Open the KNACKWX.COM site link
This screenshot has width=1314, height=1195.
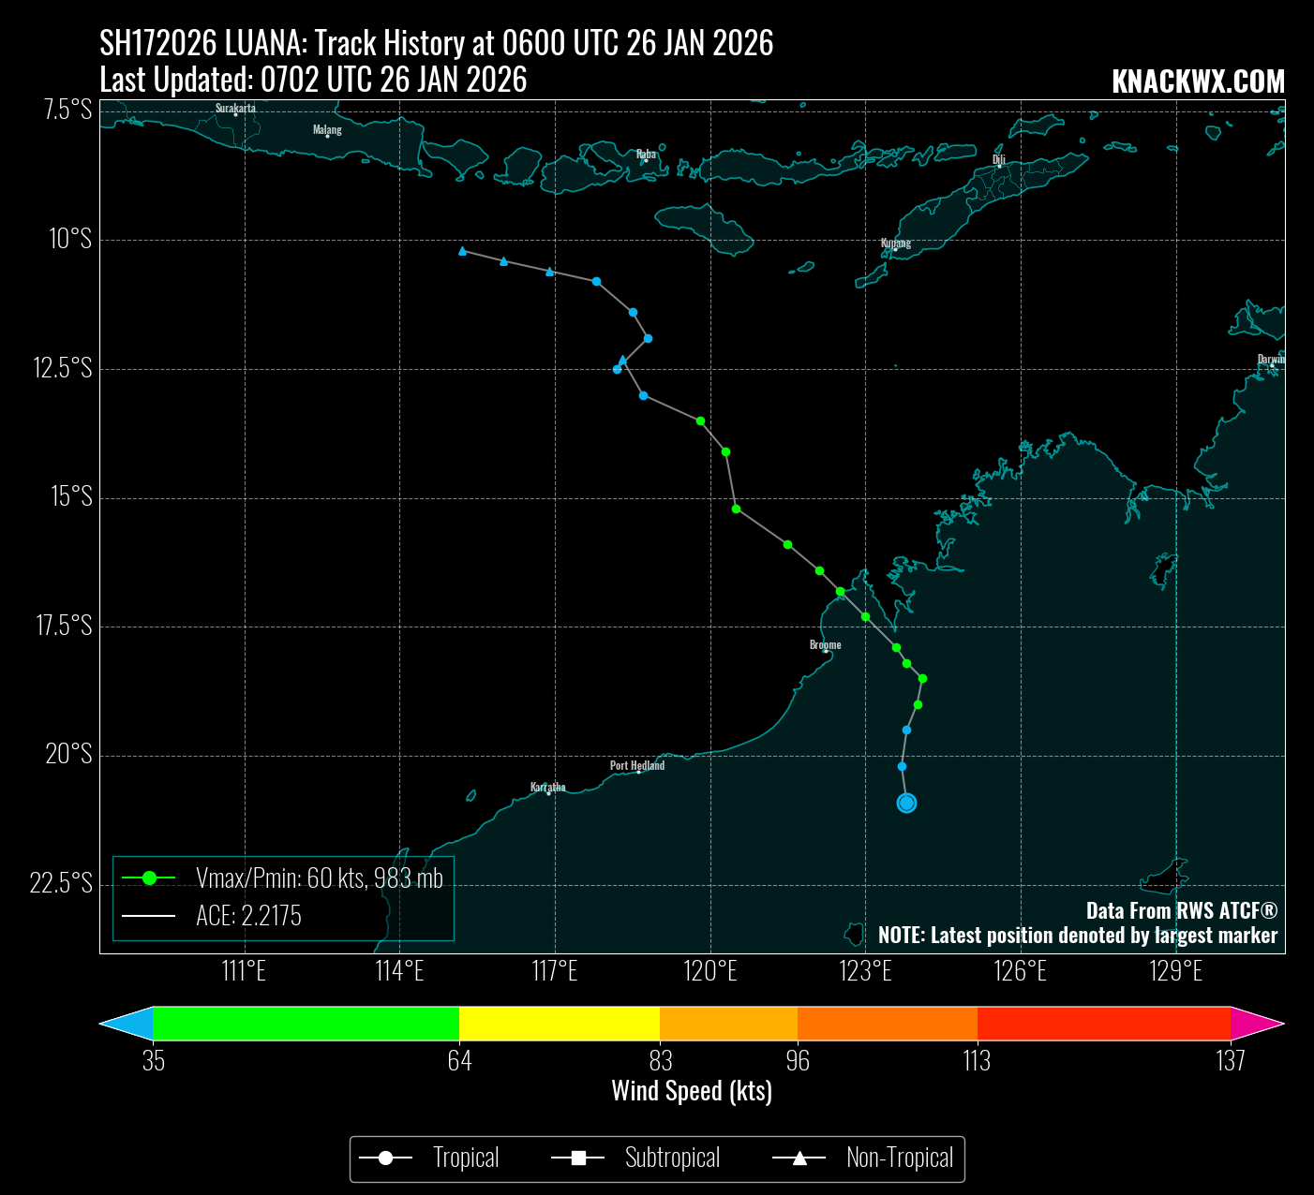pos(1198,82)
